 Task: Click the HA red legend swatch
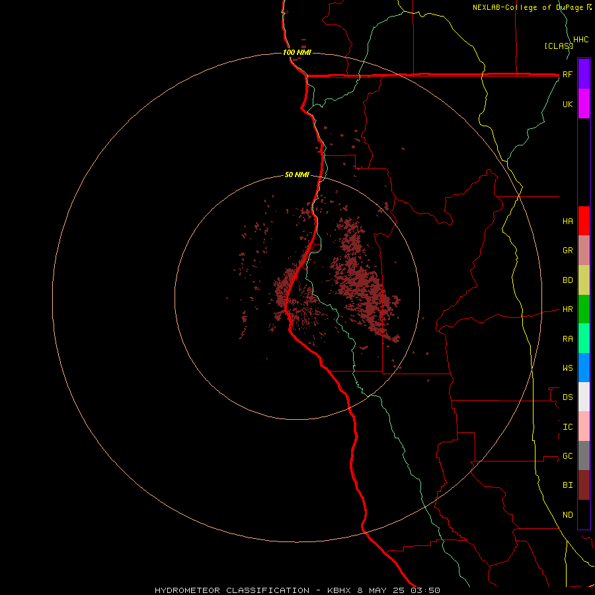click(x=584, y=221)
